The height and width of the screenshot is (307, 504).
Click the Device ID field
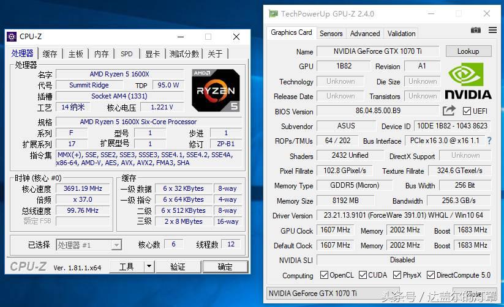(452, 126)
